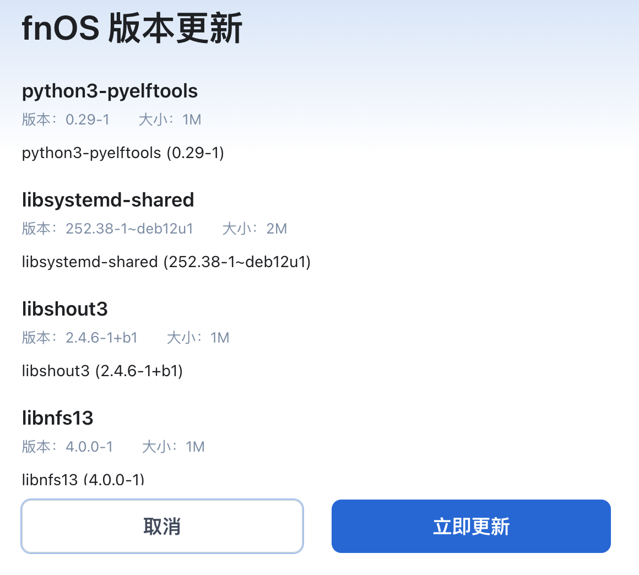639x575 pixels.
Task: Click the 大小 1M text under python3-pyelftools
Action: 170,120
